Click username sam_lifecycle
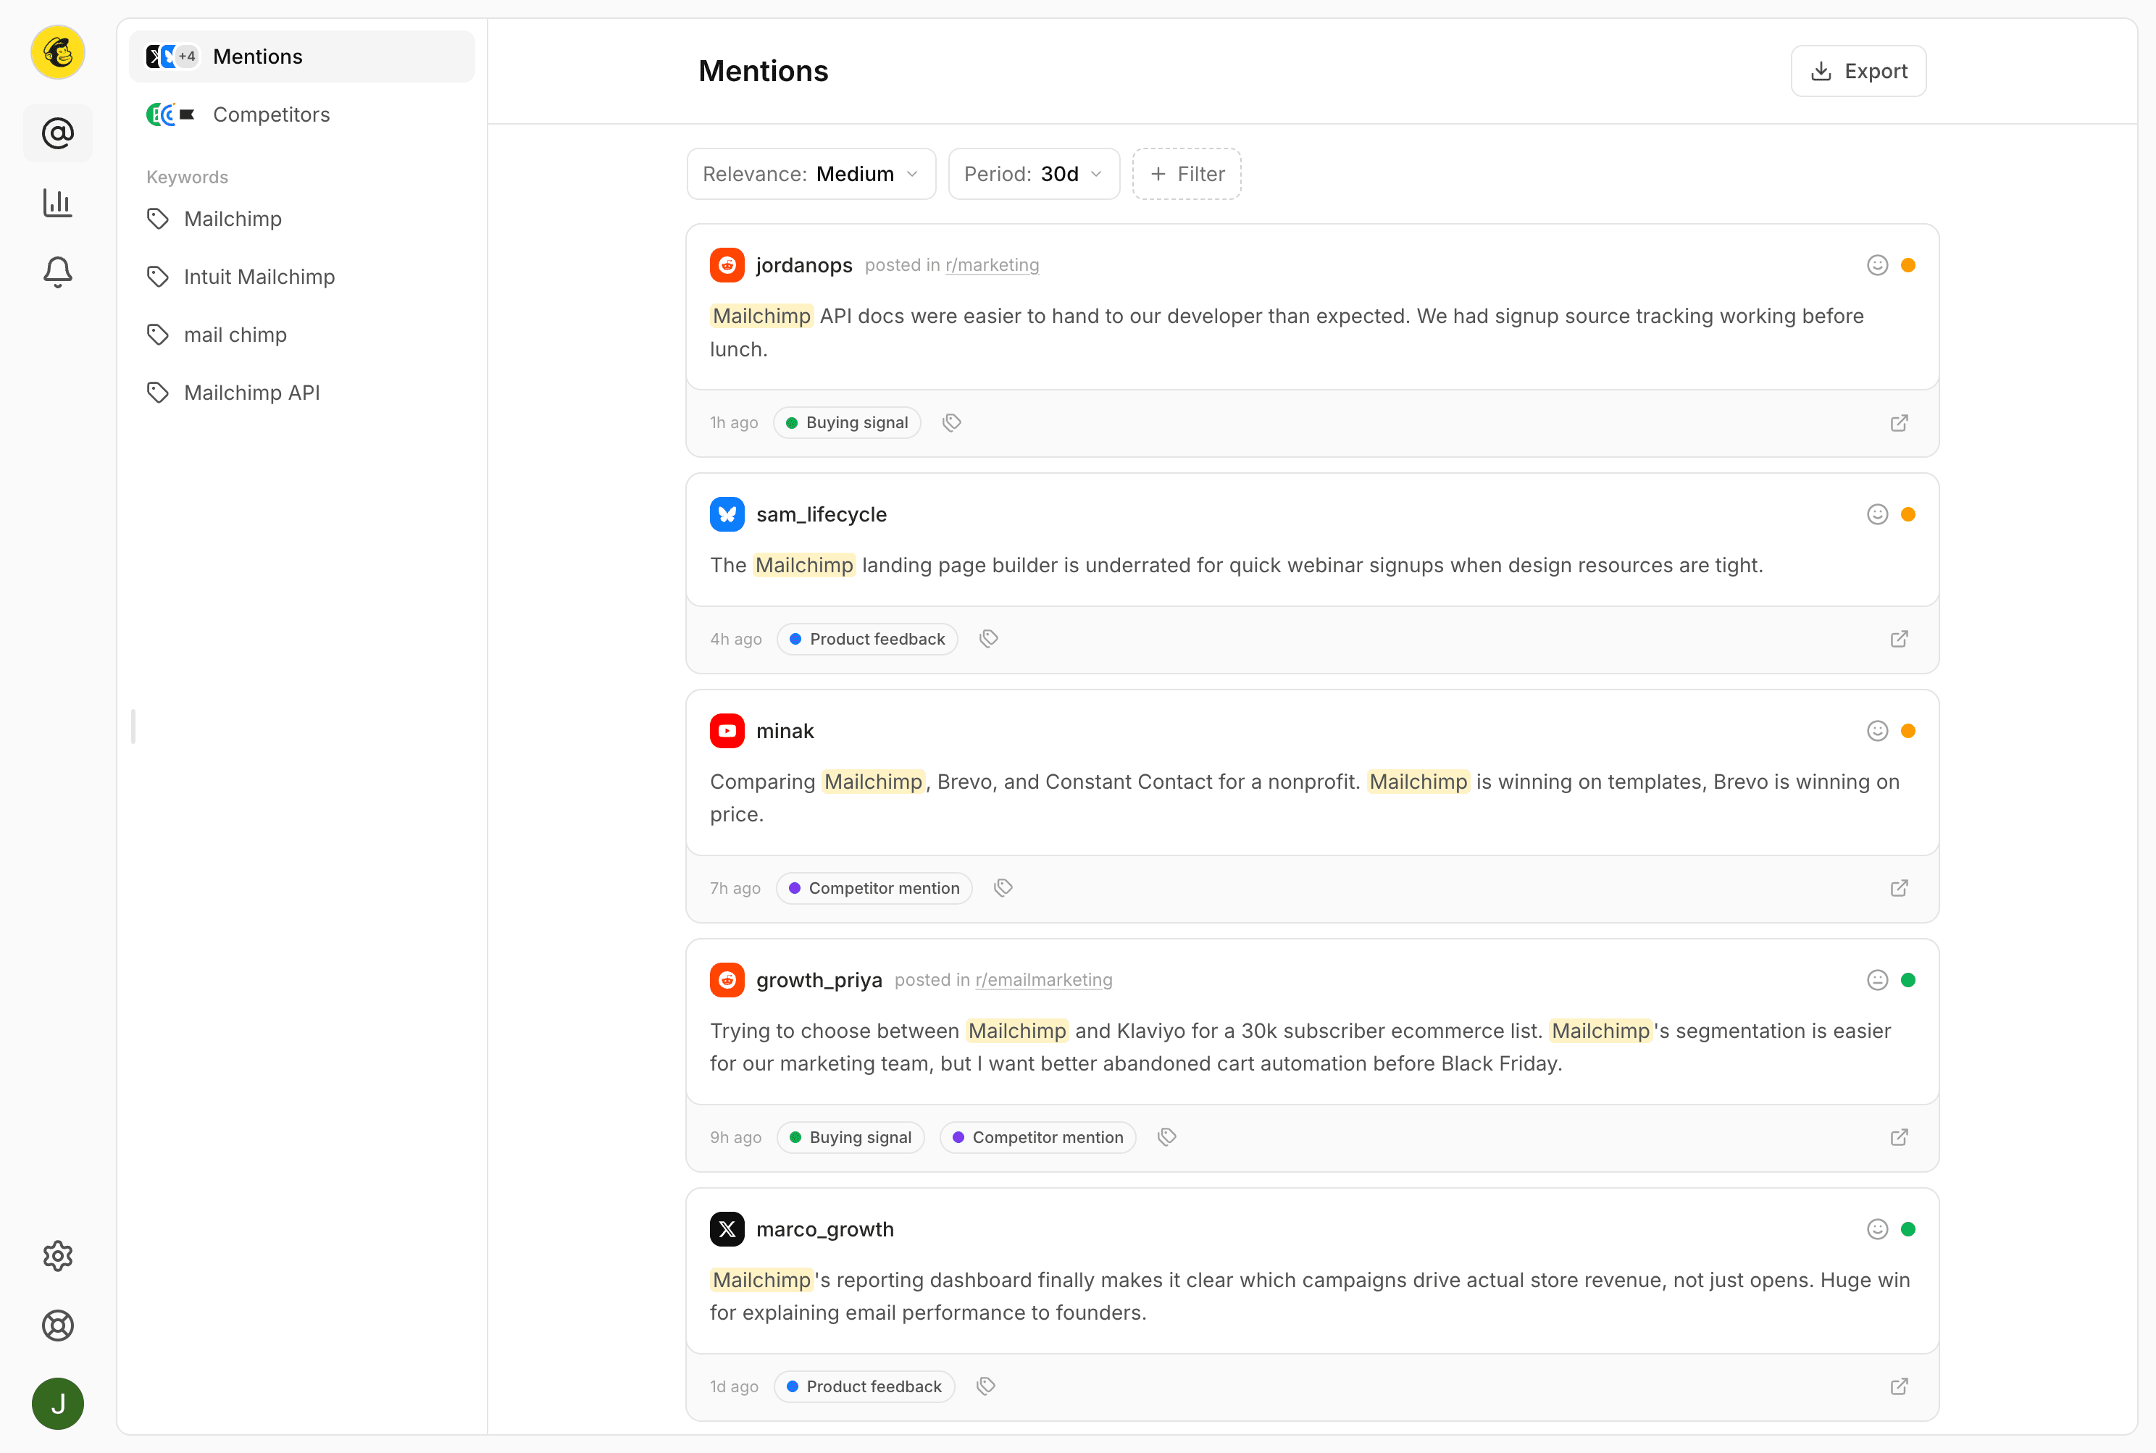Screen dimensions: 2156x1453 coord(822,514)
